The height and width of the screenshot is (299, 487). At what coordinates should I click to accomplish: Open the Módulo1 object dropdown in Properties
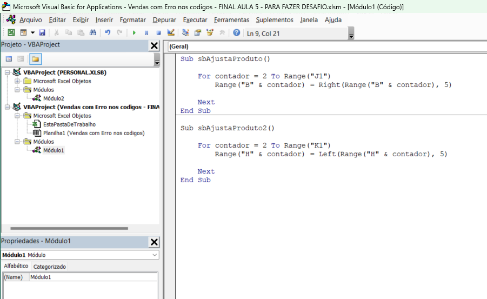point(155,255)
